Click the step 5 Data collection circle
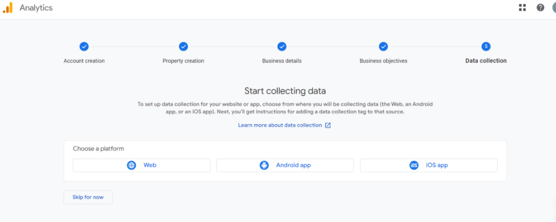This screenshot has width=556, height=222. (x=486, y=46)
